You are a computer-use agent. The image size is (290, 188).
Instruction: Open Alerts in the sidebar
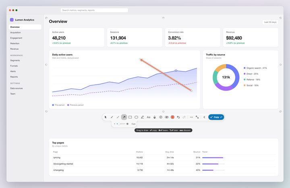(25, 71)
